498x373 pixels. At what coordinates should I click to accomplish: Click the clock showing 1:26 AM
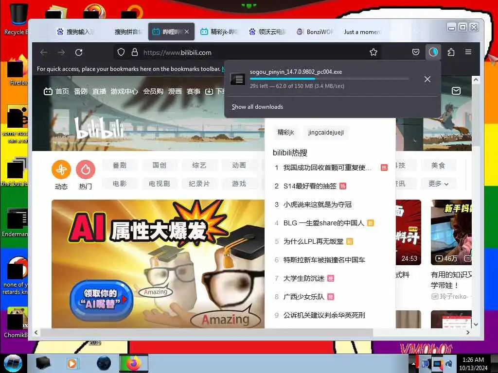tap(473, 360)
